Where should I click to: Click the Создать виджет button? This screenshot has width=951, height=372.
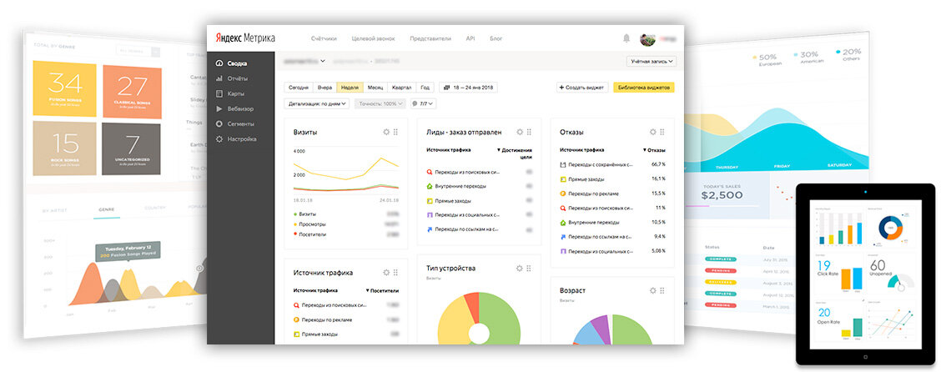click(x=582, y=88)
